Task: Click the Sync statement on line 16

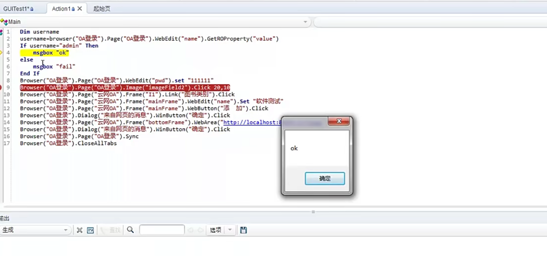Action: pos(79,136)
